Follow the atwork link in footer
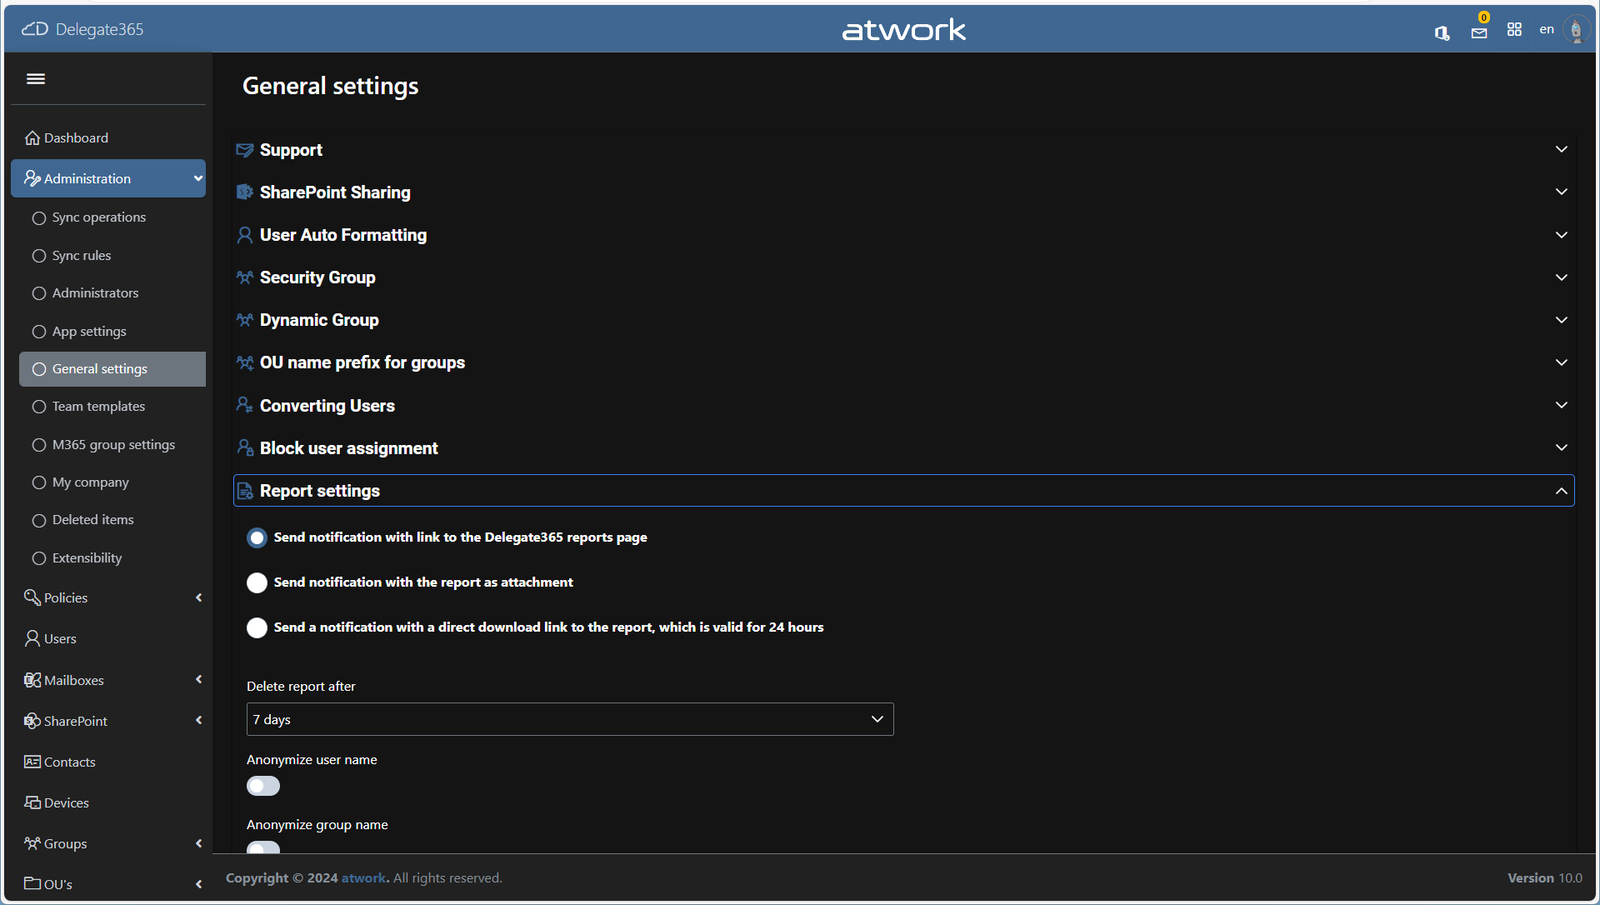This screenshot has height=905, width=1600. [365, 878]
